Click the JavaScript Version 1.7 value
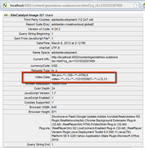This screenshot has width=145, height=148. 54,93
